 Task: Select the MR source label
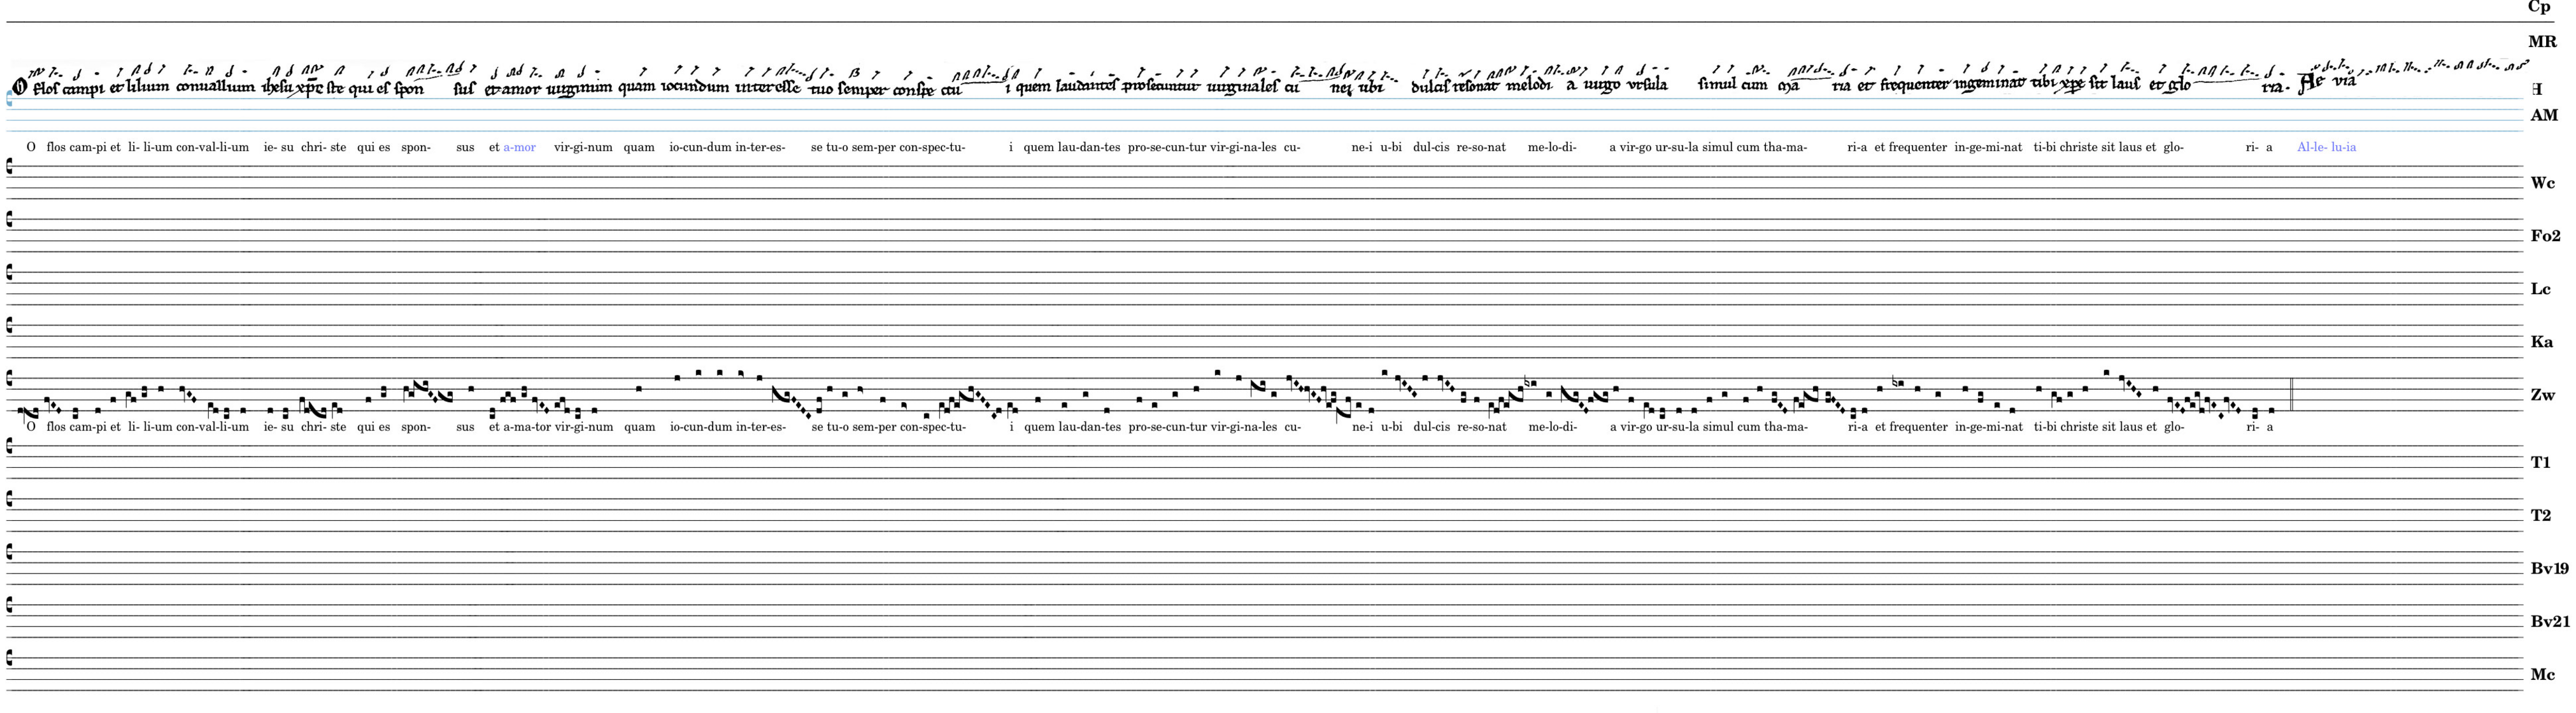(x=2542, y=42)
